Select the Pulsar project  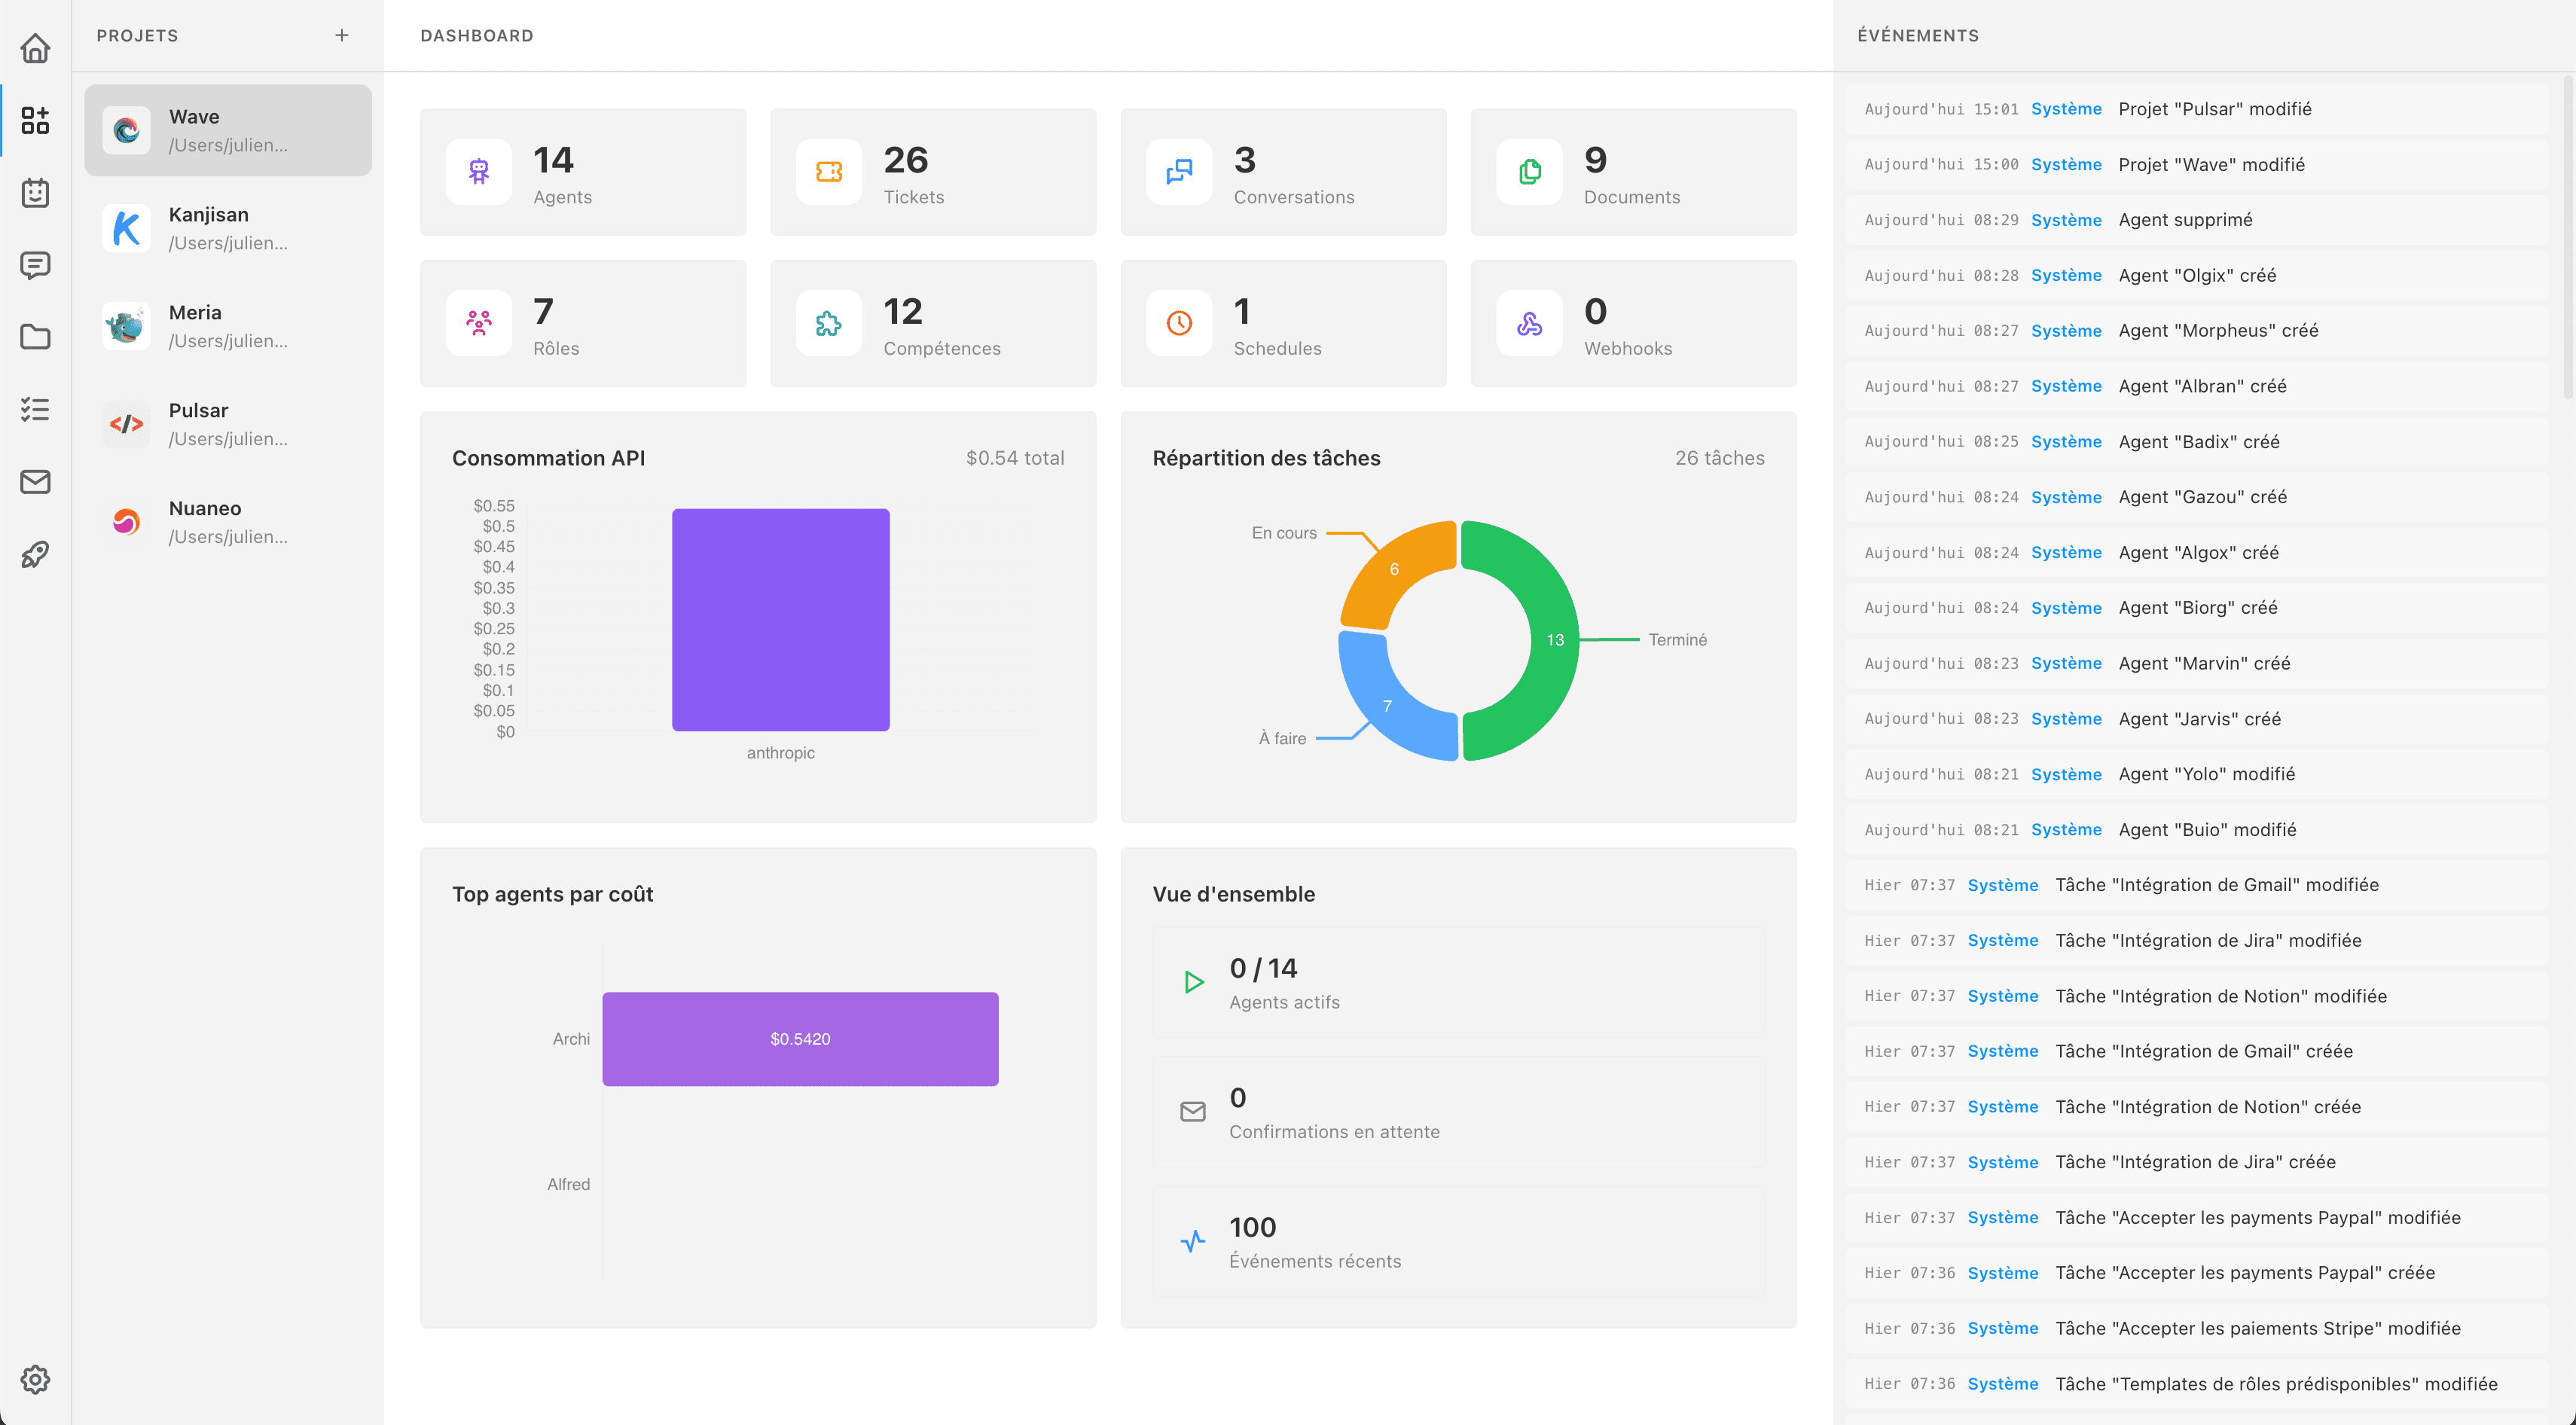click(228, 424)
